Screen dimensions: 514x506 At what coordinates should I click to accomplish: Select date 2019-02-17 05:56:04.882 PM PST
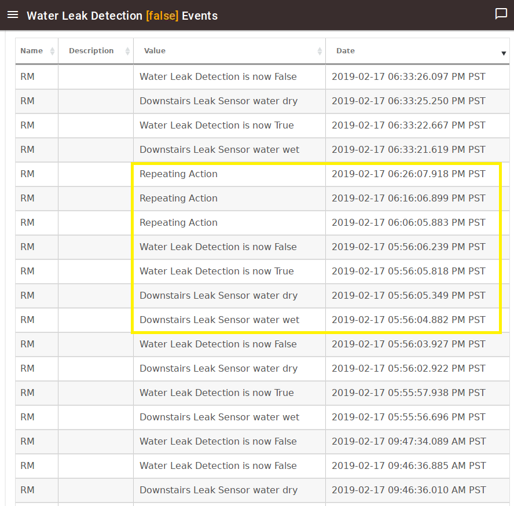click(409, 320)
